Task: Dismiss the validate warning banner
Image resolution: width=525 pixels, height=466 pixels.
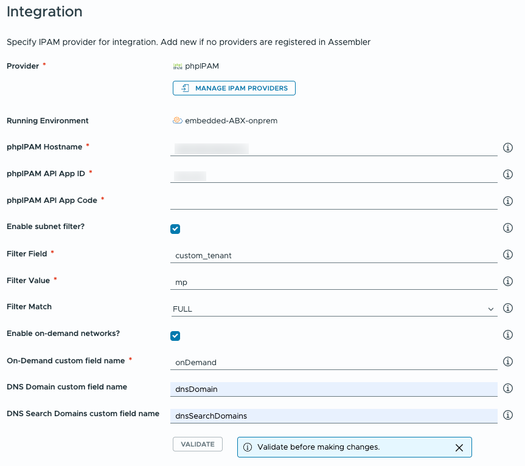Action: click(x=459, y=447)
